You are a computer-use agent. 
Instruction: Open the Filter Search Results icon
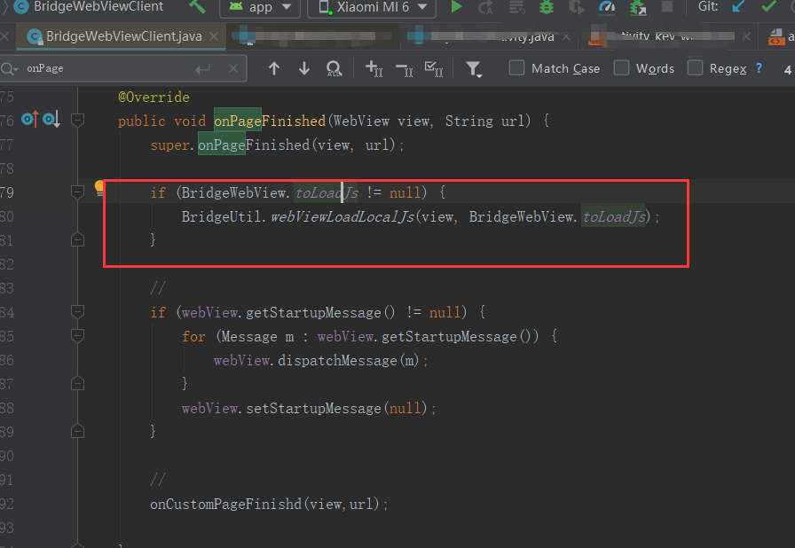474,67
